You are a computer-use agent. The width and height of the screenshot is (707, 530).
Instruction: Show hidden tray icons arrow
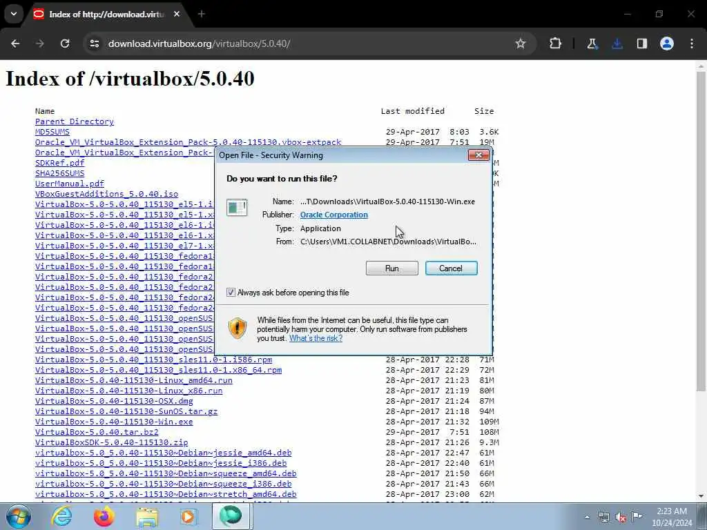(587, 517)
